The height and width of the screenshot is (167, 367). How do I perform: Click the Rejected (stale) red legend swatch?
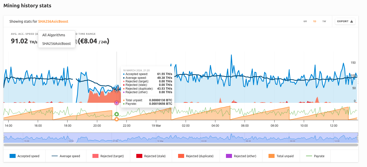tap(139, 156)
